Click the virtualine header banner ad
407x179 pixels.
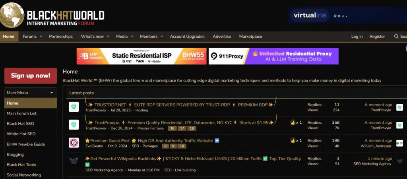click(347, 16)
